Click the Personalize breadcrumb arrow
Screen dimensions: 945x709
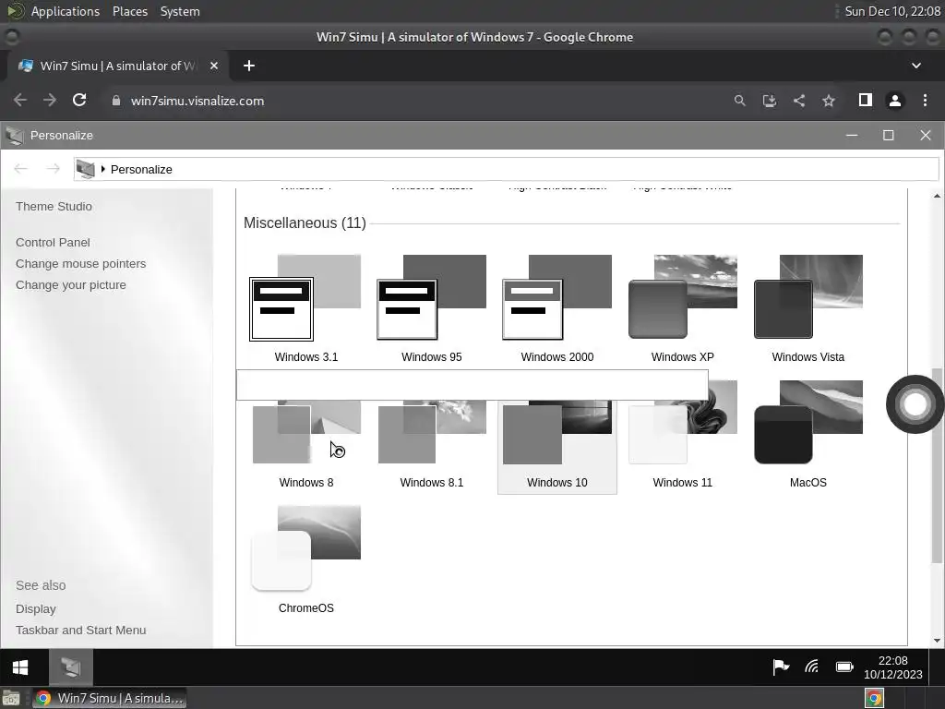click(103, 170)
